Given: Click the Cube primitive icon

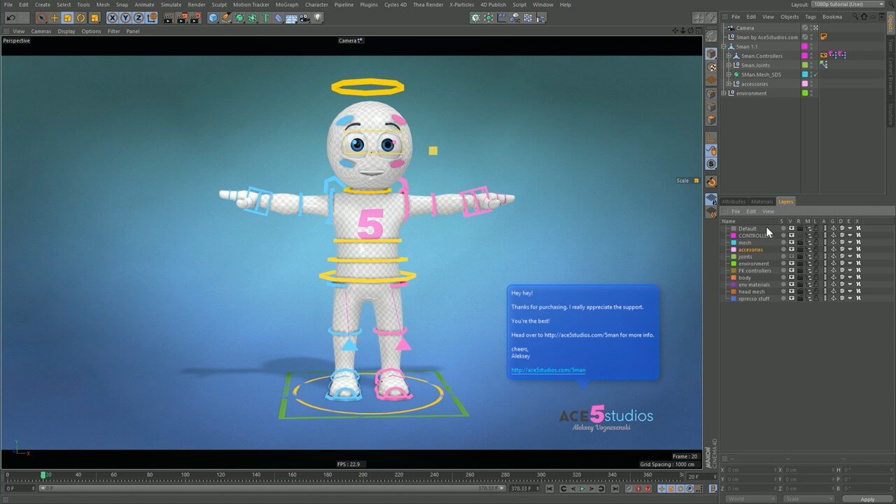Looking at the screenshot, I should click(x=213, y=17).
